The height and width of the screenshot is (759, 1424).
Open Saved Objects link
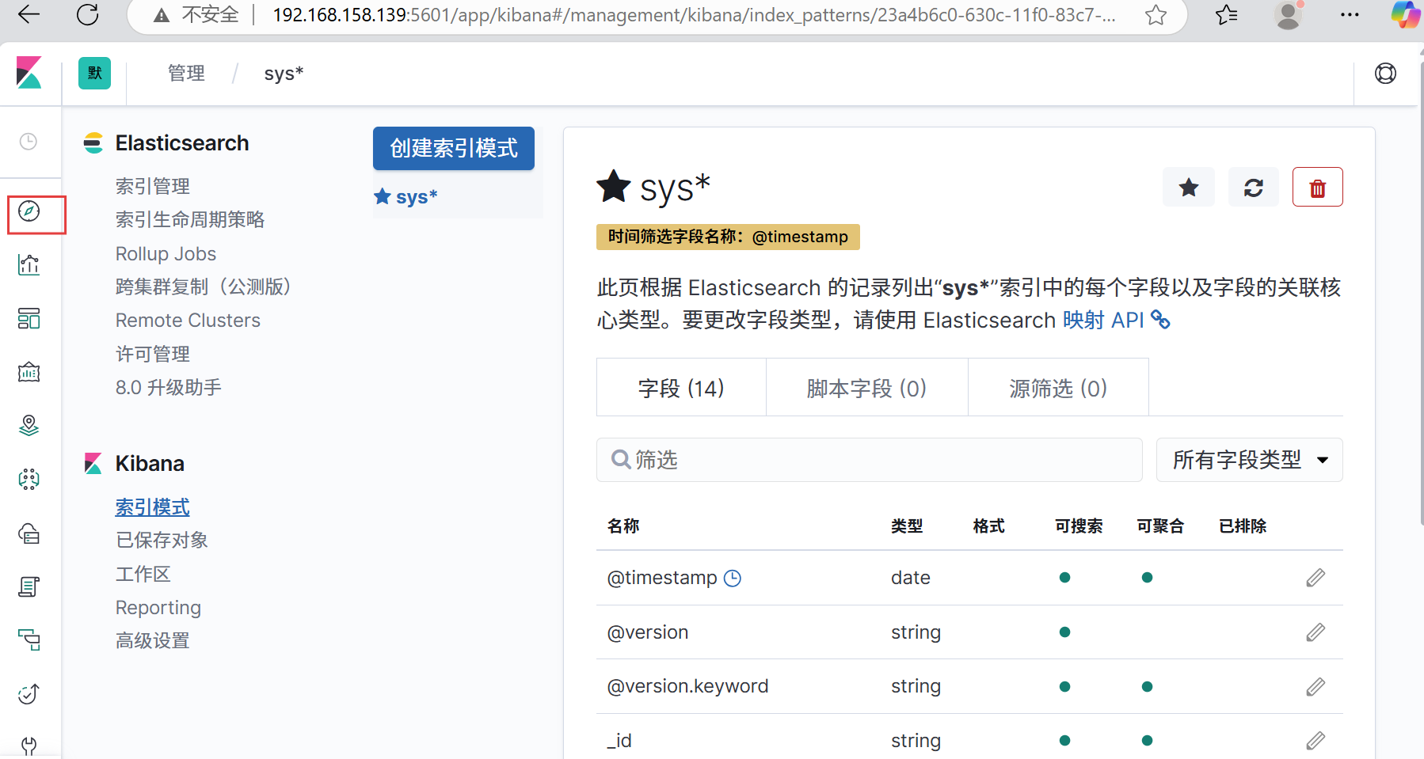162,540
